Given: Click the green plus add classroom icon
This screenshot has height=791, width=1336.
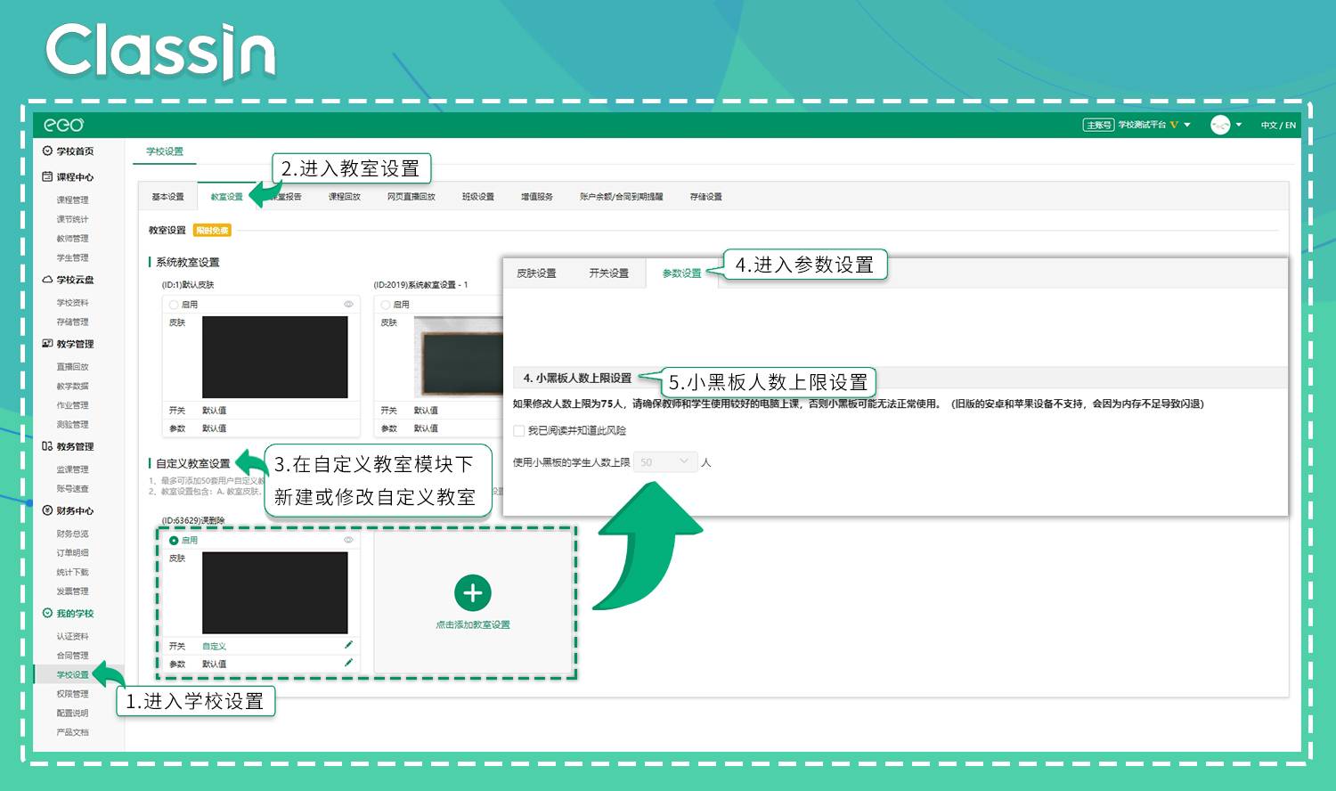Looking at the screenshot, I should pos(472,592).
